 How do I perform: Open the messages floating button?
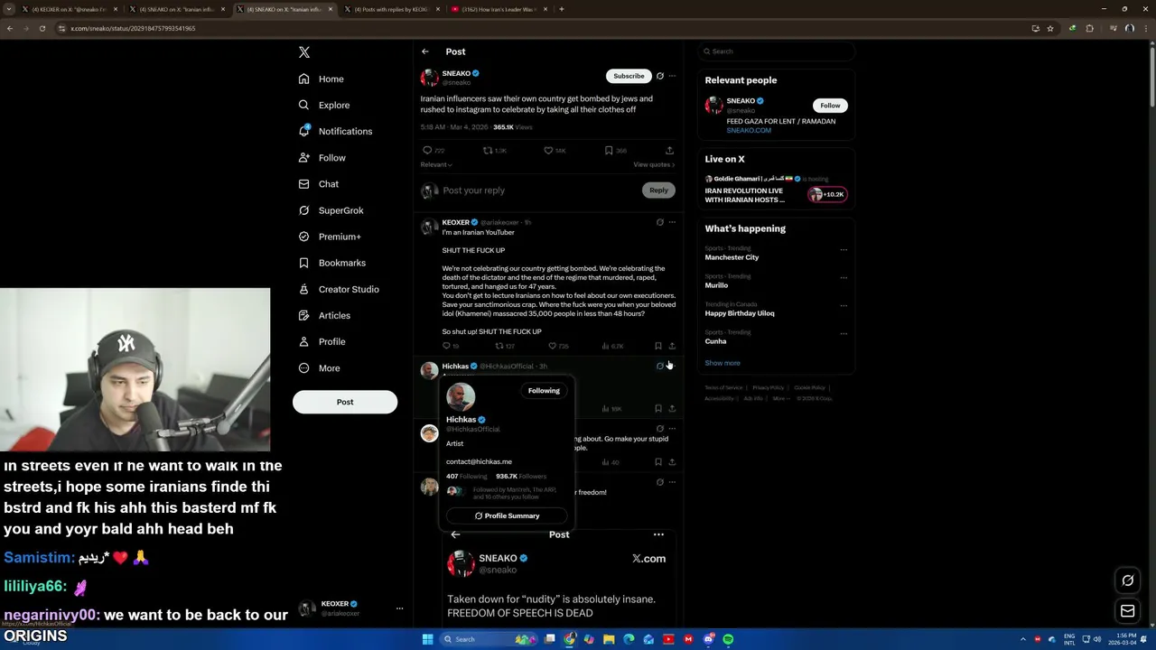pyautogui.click(x=1128, y=611)
